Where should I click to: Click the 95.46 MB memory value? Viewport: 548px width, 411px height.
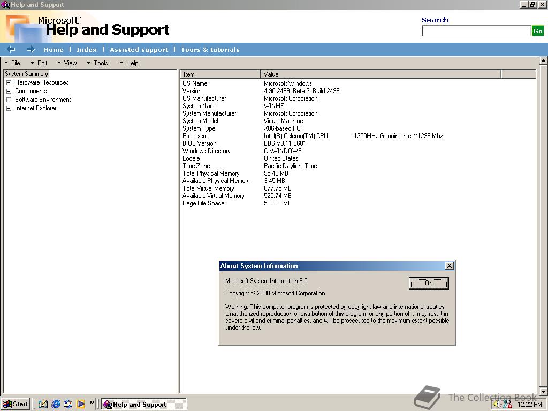(x=276, y=173)
